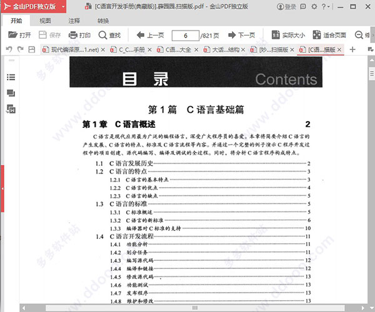The height and width of the screenshot is (312, 375).
Task: Close the 大话...结构 document tab
Action: [243, 50]
